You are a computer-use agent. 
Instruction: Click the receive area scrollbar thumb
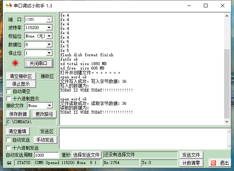227,83
